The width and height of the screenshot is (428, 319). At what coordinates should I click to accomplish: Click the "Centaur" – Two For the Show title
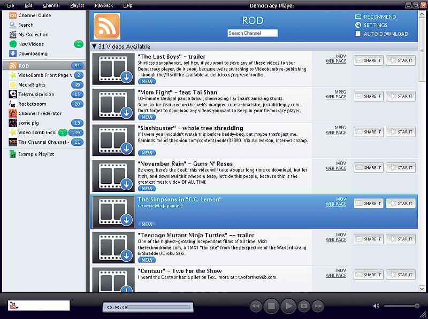coord(180,271)
